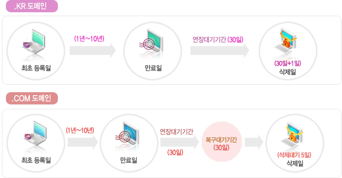
Task: Click the .KR arrow under 연장대기기간 (30일)
Action: pos(220,51)
